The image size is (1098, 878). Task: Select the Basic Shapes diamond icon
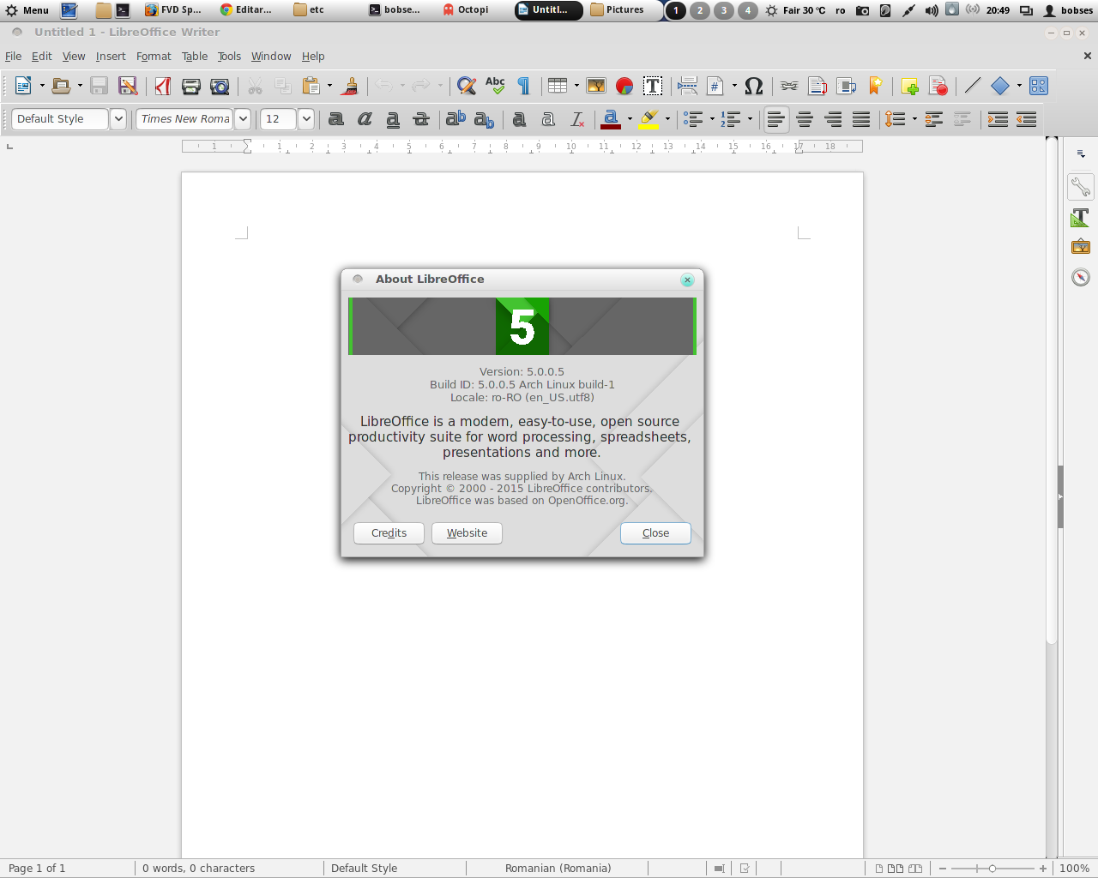[1000, 86]
